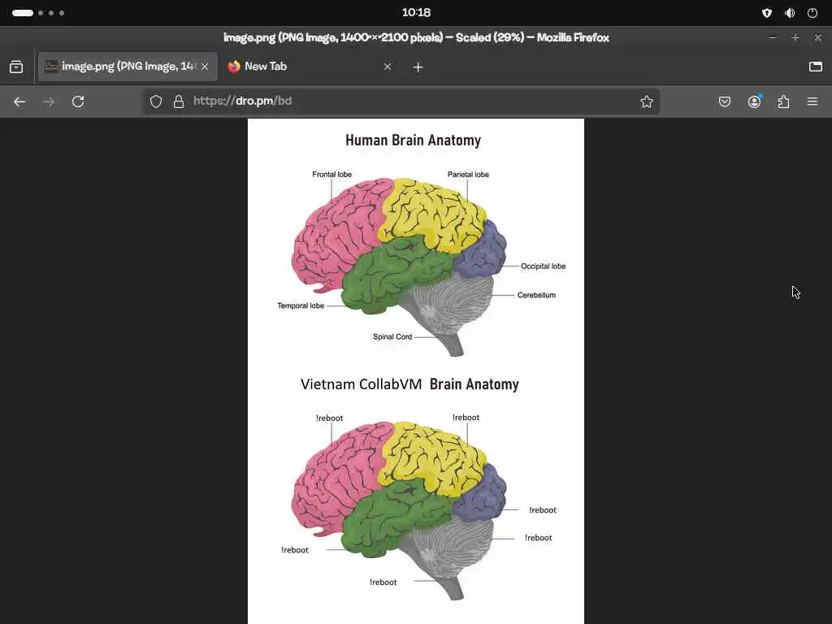Click the Frontal lobe label

[331, 175]
